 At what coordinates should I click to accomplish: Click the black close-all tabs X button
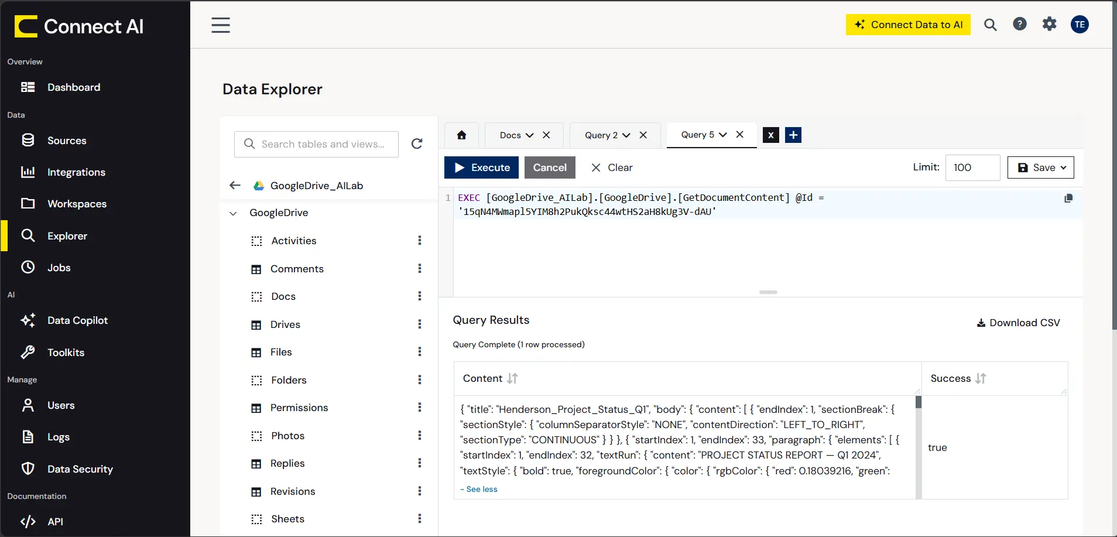(771, 135)
